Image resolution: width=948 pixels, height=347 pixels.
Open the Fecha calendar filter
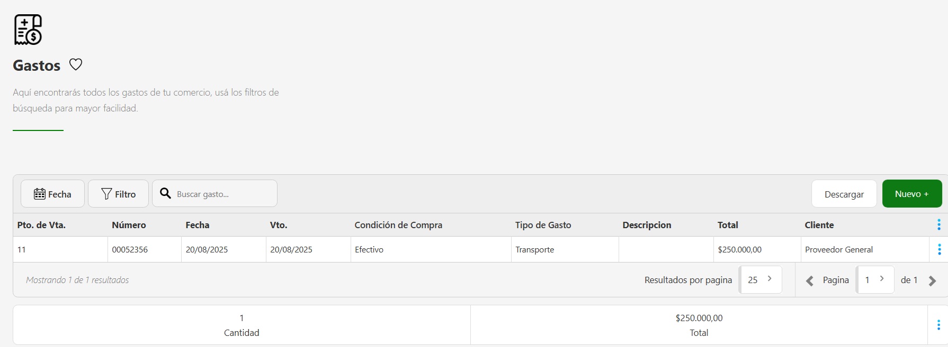click(52, 194)
